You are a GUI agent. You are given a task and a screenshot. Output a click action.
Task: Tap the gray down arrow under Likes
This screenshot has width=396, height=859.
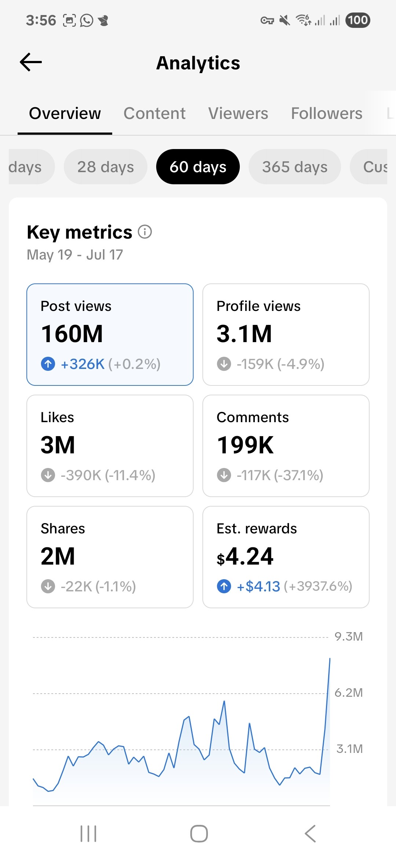click(48, 475)
